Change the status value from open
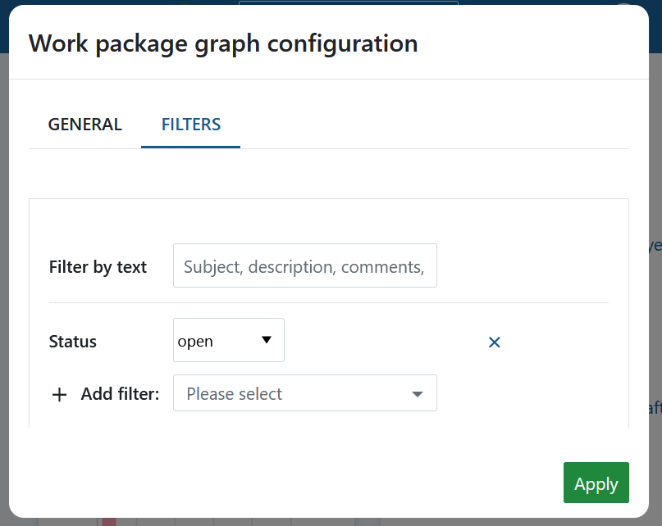Image resolution: width=662 pixels, height=526 pixels. pos(228,340)
